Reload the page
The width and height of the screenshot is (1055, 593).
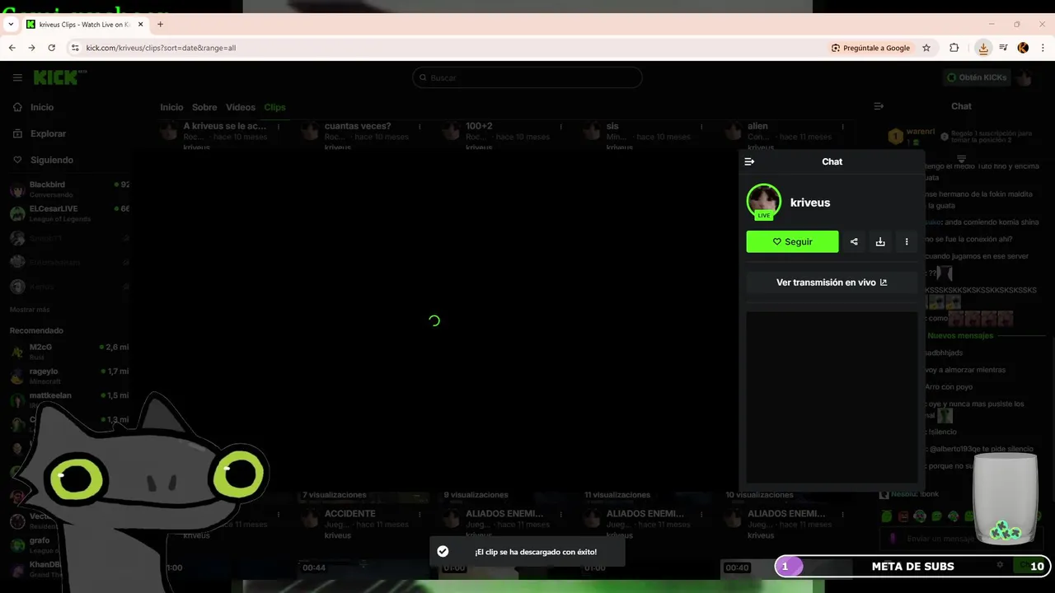[x=51, y=48]
